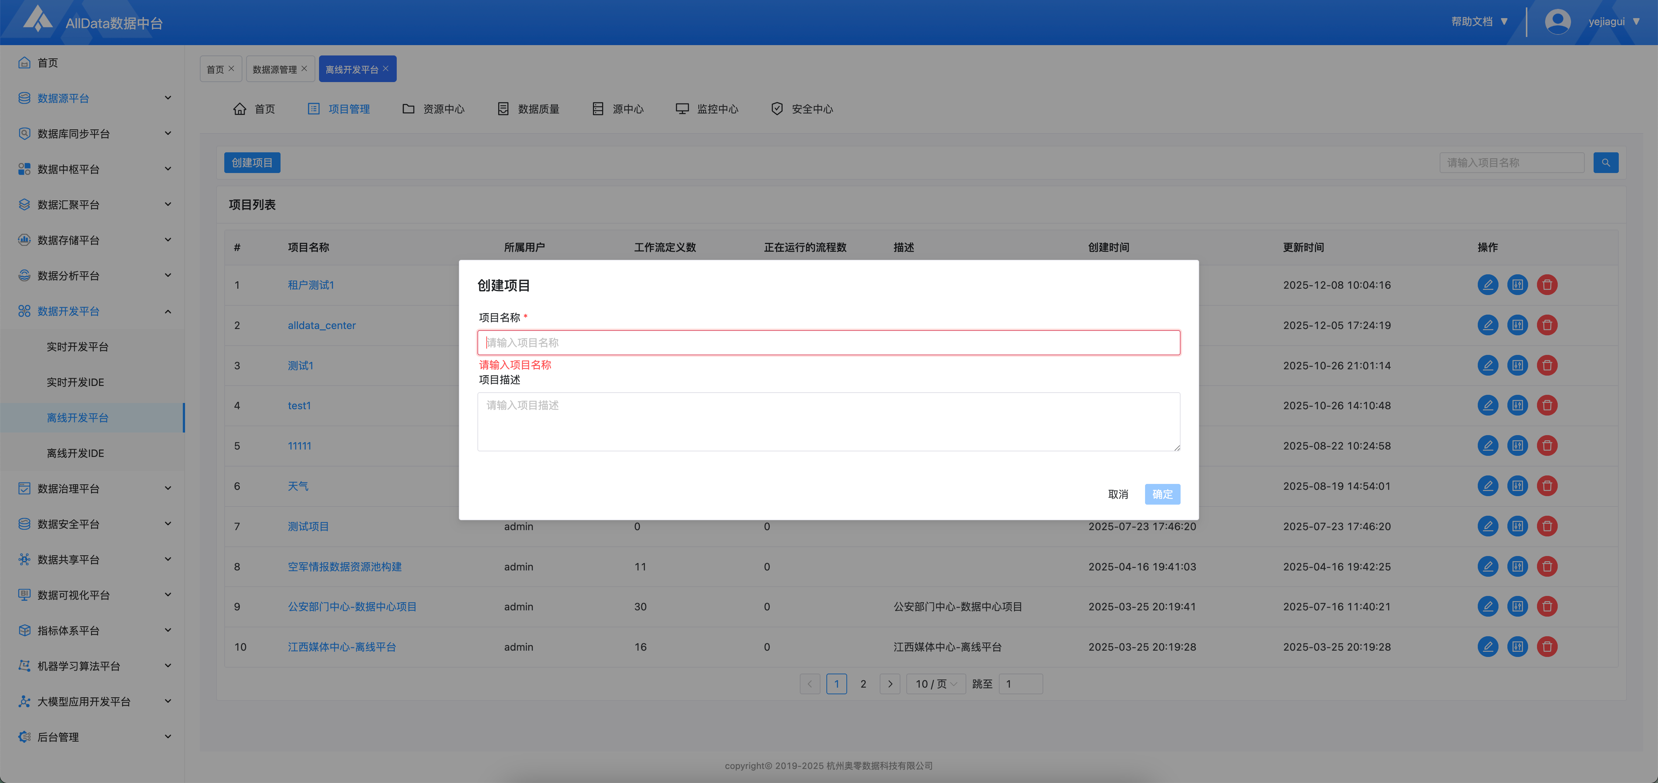Select 离线开发IDE in the sidebar
This screenshot has height=783, width=1658.
point(75,453)
